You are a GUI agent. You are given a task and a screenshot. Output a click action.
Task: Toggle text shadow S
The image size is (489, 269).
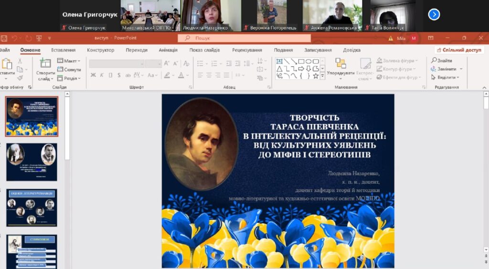click(119, 75)
